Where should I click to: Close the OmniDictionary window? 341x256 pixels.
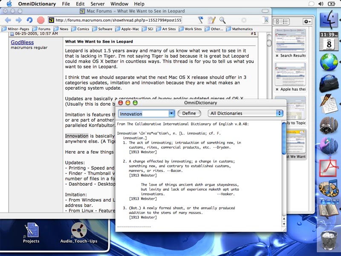[x=121, y=102]
